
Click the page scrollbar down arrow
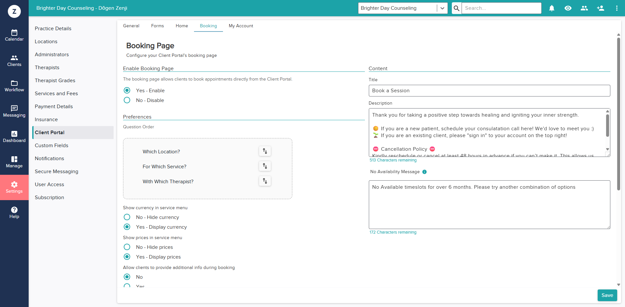pos(618,285)
